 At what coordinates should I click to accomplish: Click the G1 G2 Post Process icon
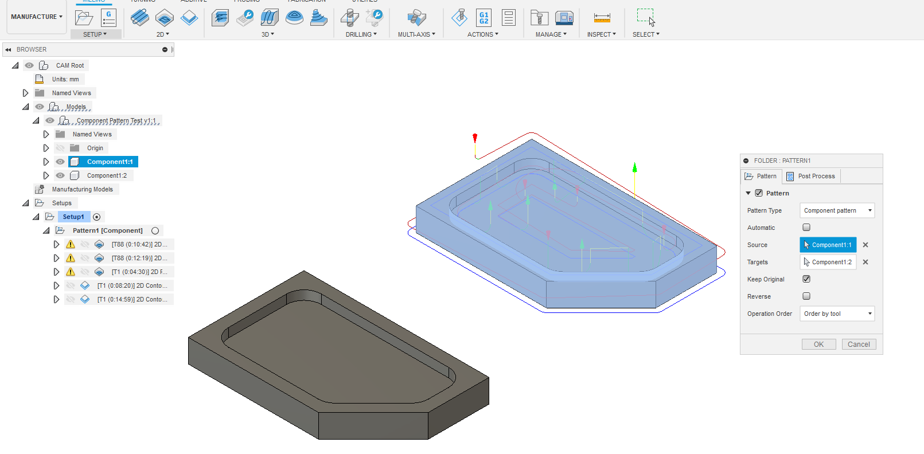pos(484,18)
